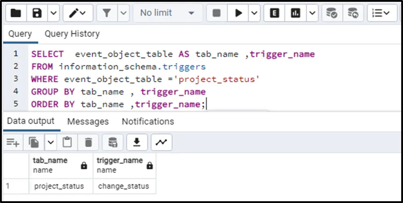Click the Explain (E) icon
Image resolution: width=403 pixels, height=203 pixels.
pyautogui.click(x=275, y=13)
